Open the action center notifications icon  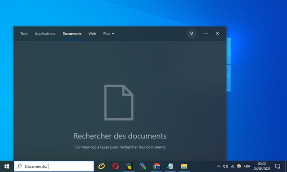click(x=278, y=166)
